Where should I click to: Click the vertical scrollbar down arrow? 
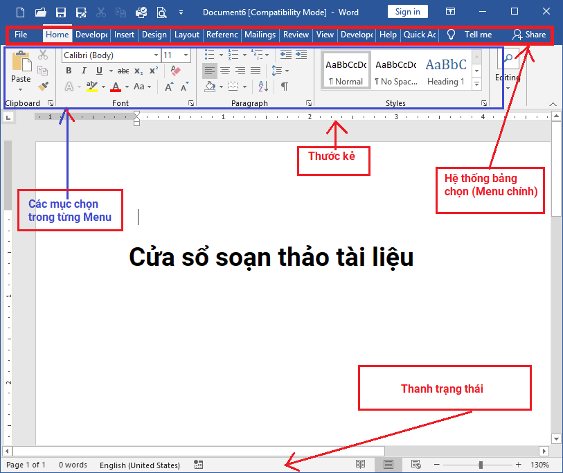click(556, 438)
